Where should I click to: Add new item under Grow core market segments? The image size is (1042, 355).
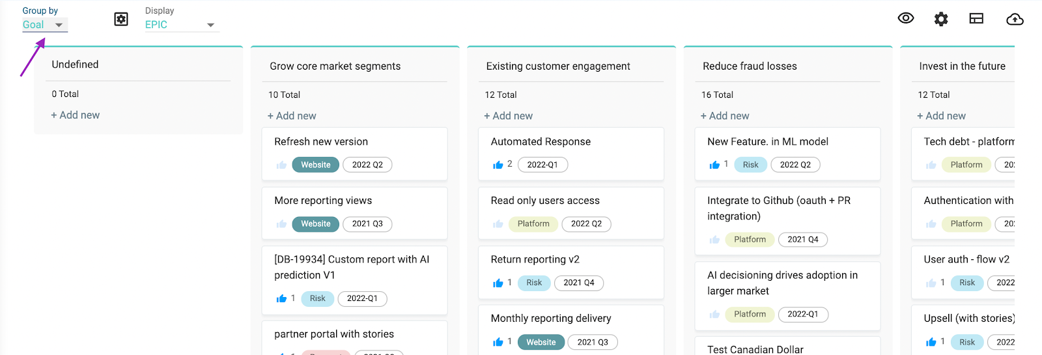(x=292, y=116)
